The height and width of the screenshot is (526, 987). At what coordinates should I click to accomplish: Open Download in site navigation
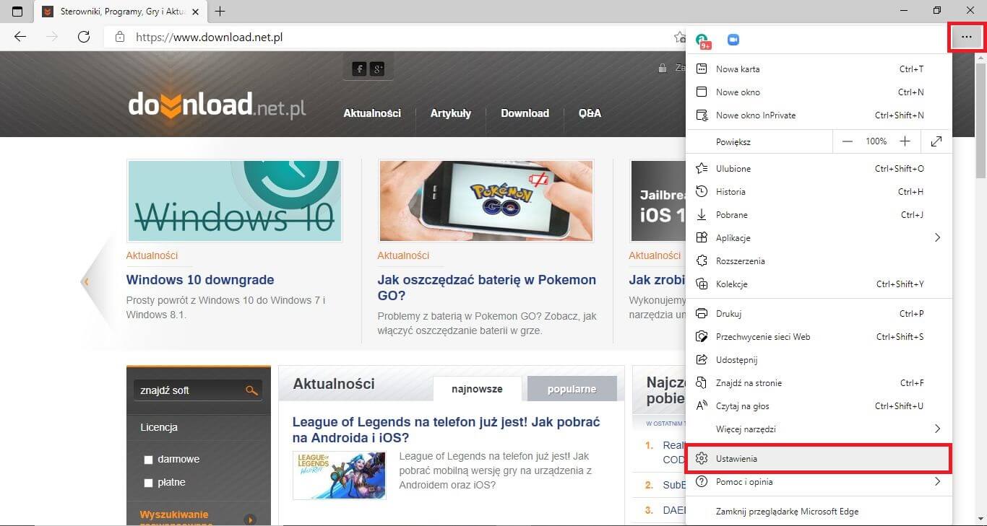(525, 113)
